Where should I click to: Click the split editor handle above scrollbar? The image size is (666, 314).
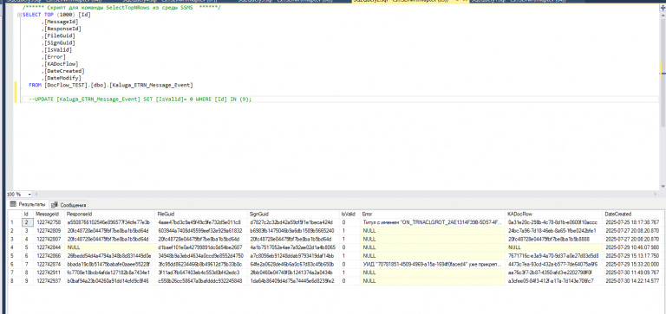click(x=663, y=7)
